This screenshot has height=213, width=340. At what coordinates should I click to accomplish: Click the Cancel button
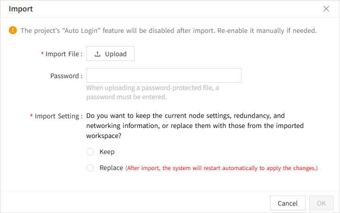(x=287, y=203)
